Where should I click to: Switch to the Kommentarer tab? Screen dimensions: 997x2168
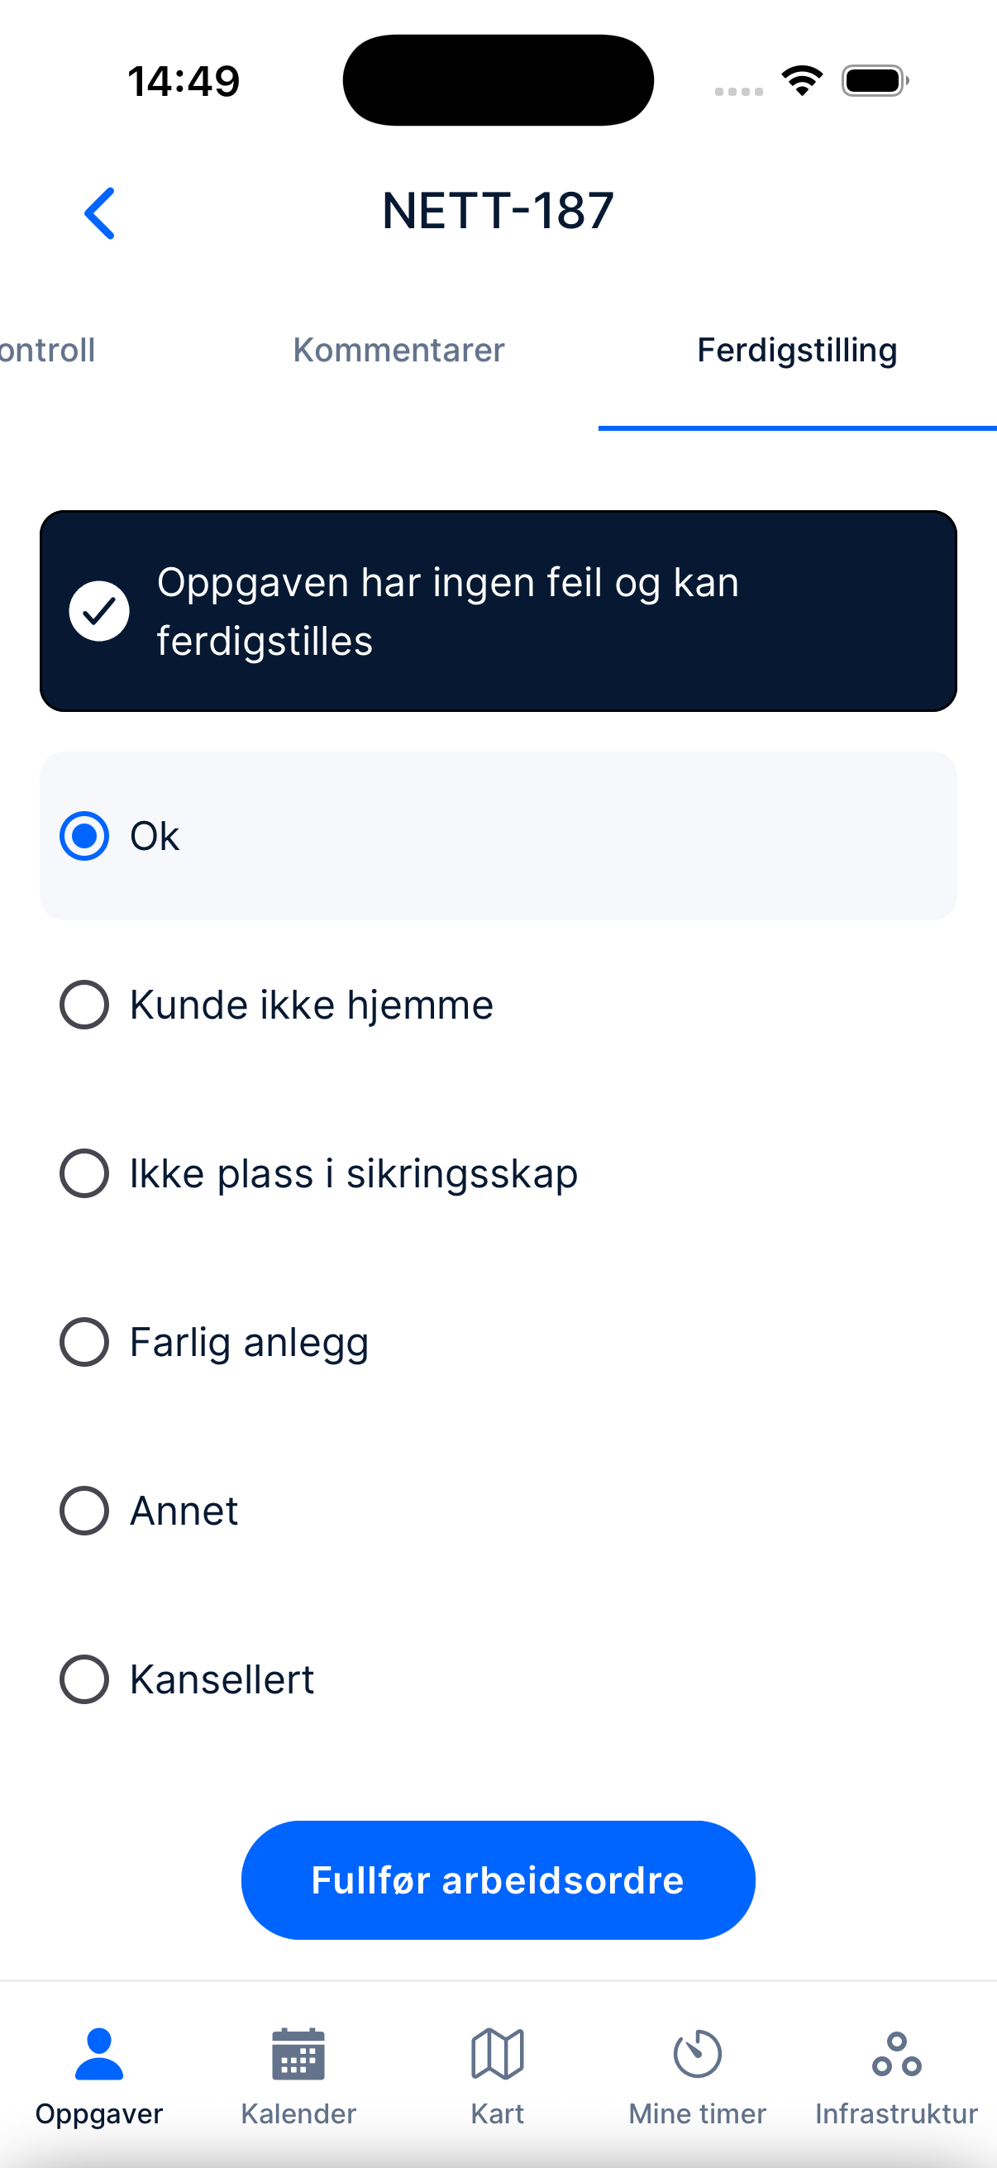click(398, 350)
